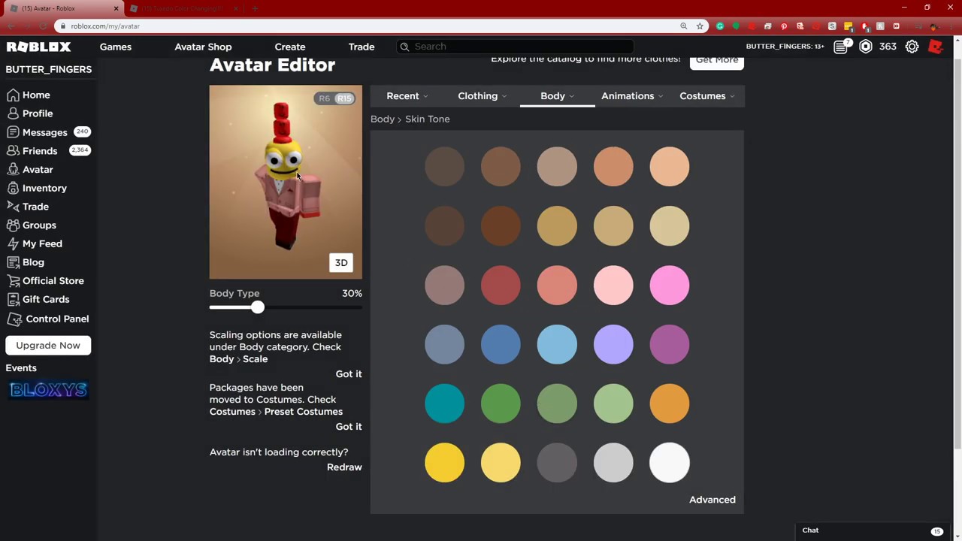962x541 pixels.
Task: Open the Create menu
Action: click(290, 47)
